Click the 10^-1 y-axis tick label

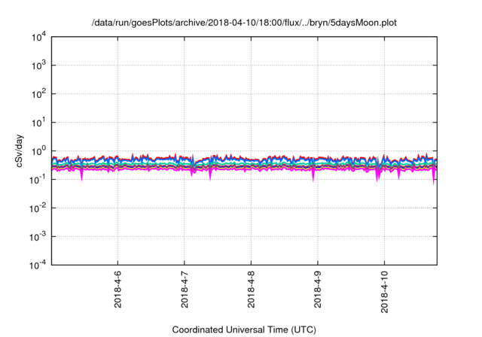coord(38,179)
